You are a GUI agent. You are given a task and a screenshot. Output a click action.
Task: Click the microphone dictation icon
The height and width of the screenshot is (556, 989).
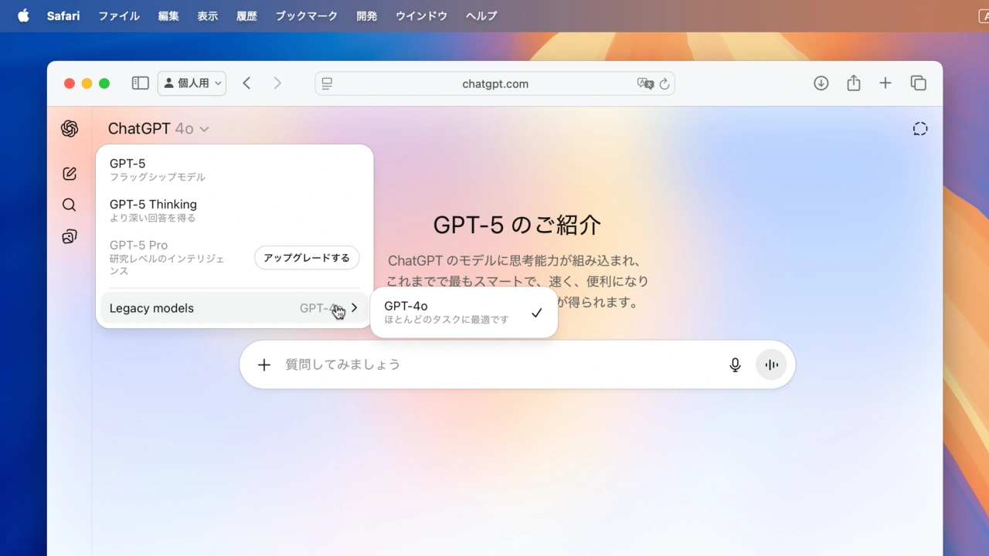point(735,364)
